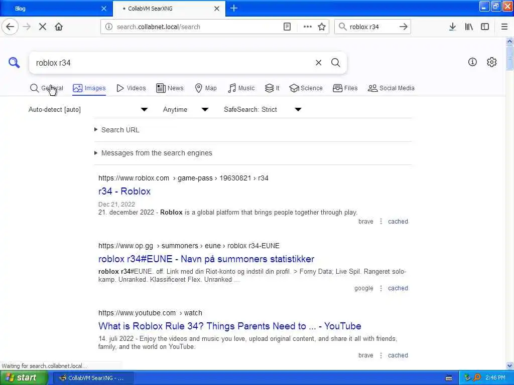Viewport: 514px width, 385px height.
Task: Open the Science category
Action: (x=306, y=88)
